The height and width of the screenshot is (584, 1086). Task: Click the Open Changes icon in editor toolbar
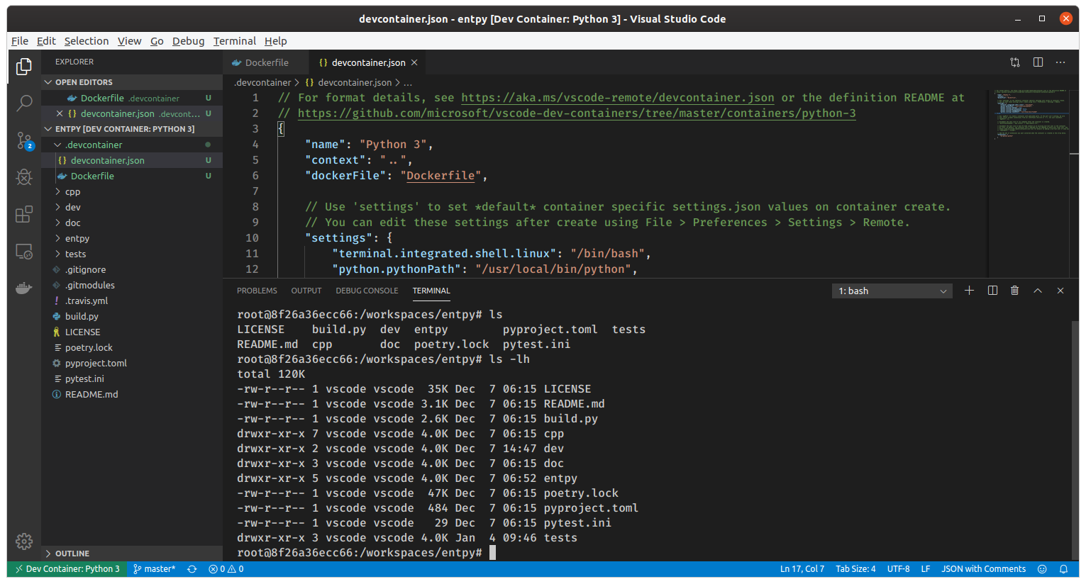click(1015, 62)
